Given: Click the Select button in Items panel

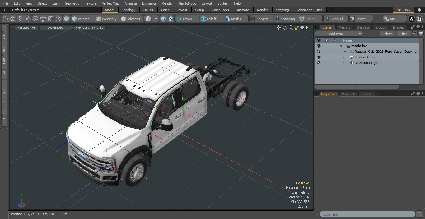Looking at the screenshot, I should pyautogui.click(x=387, y=34).
